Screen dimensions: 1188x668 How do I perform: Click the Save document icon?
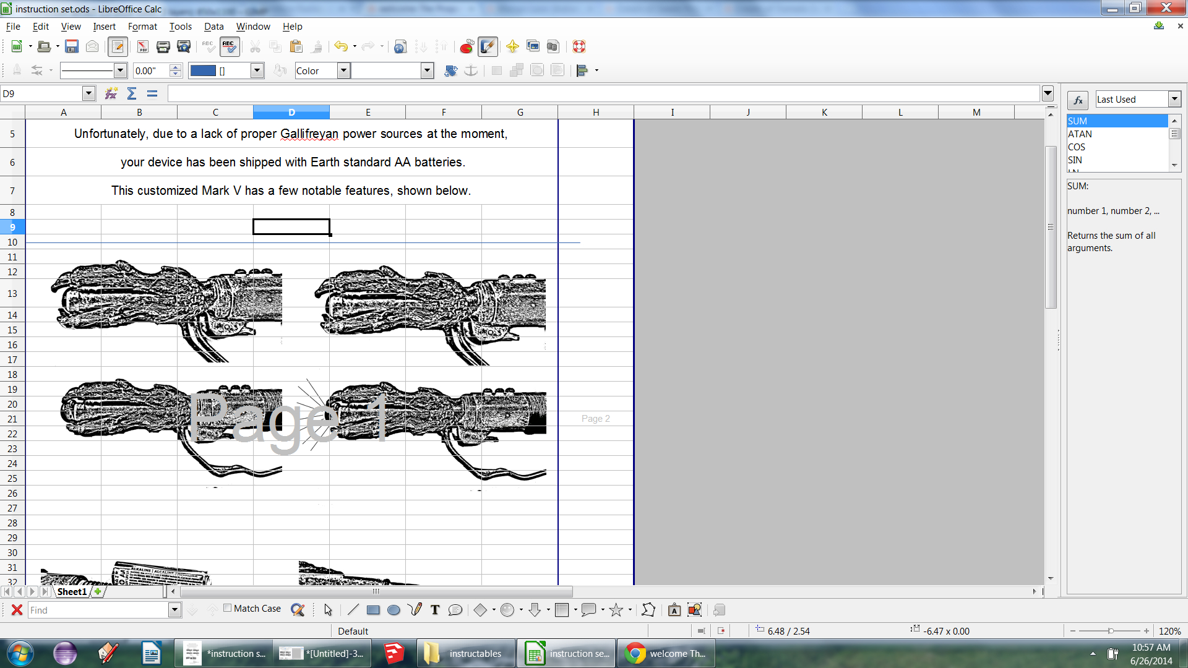[72, 46]
